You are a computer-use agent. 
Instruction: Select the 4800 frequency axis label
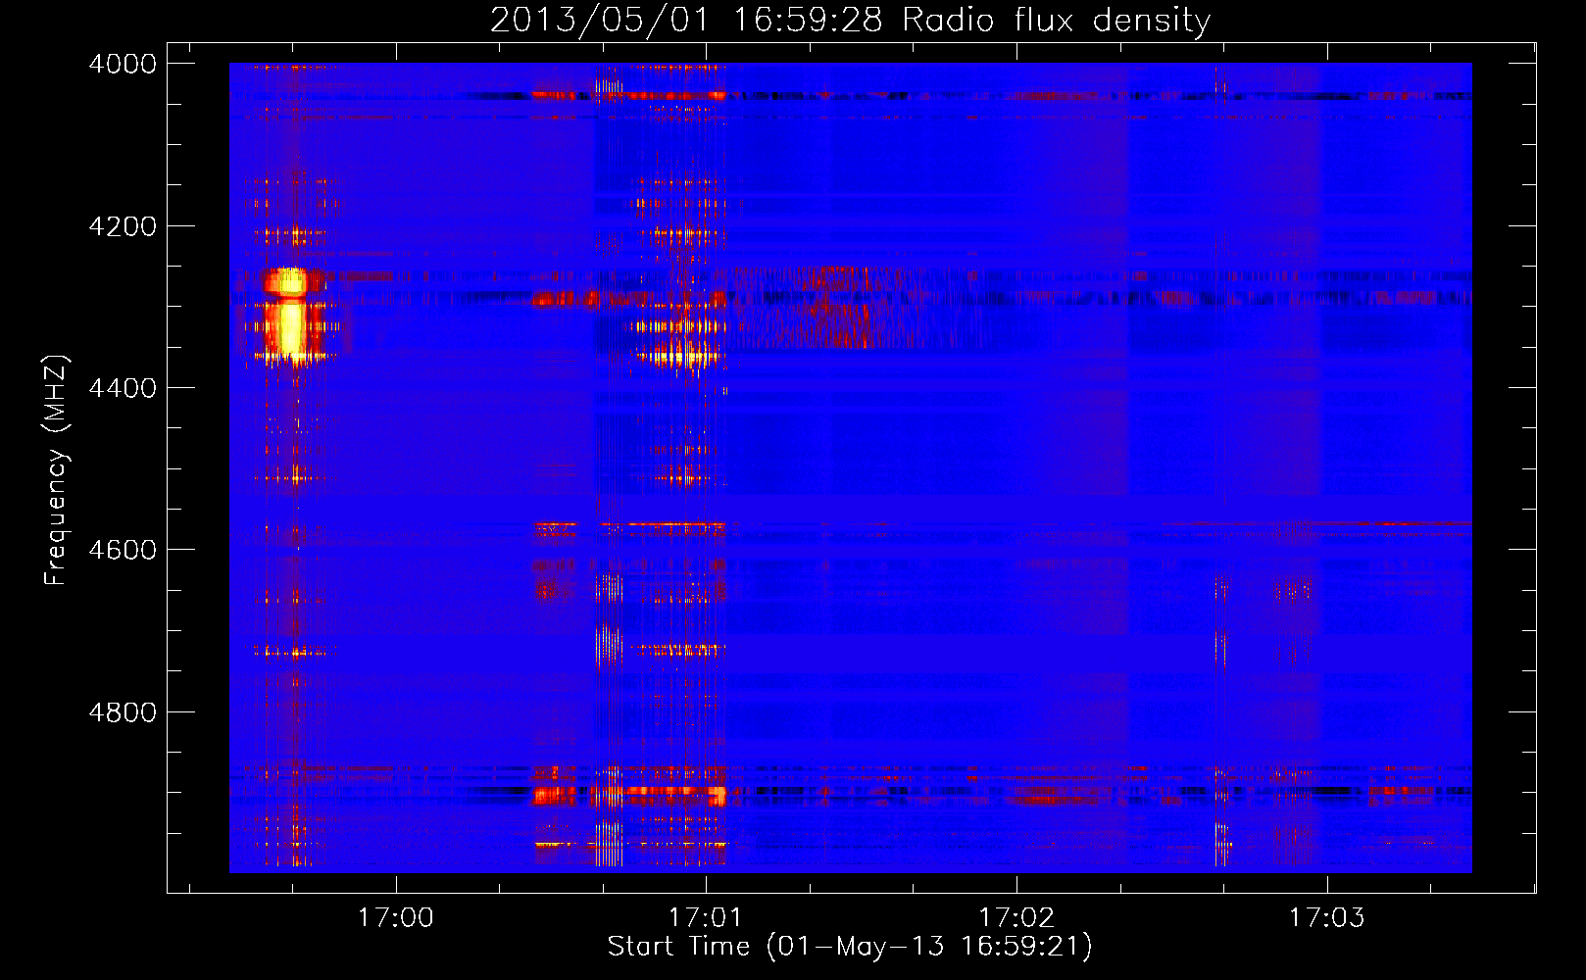point(123,712)
